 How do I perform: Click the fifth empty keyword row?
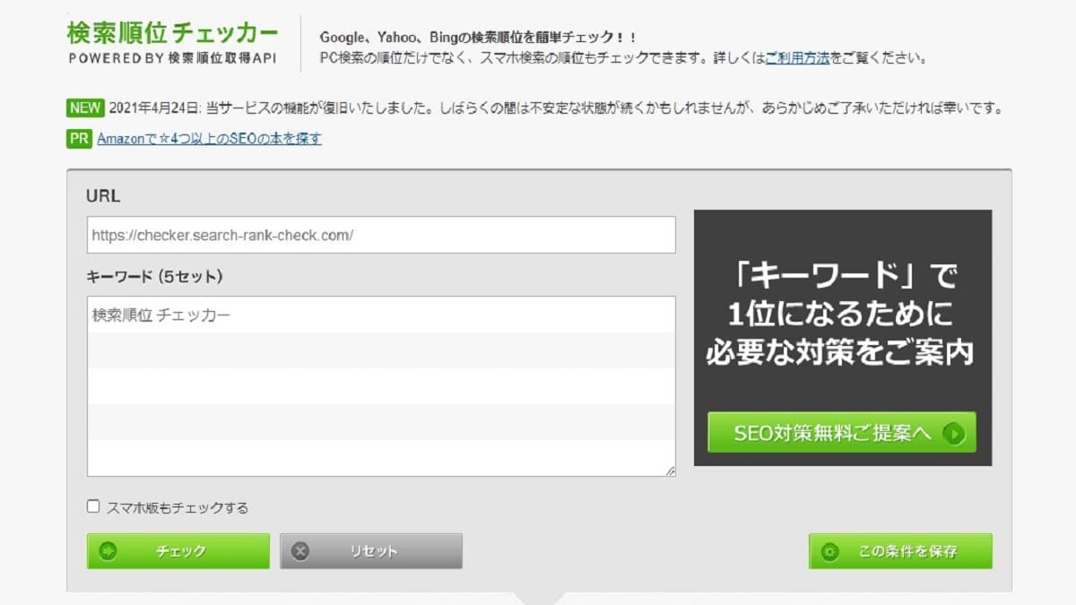point(381,457)
